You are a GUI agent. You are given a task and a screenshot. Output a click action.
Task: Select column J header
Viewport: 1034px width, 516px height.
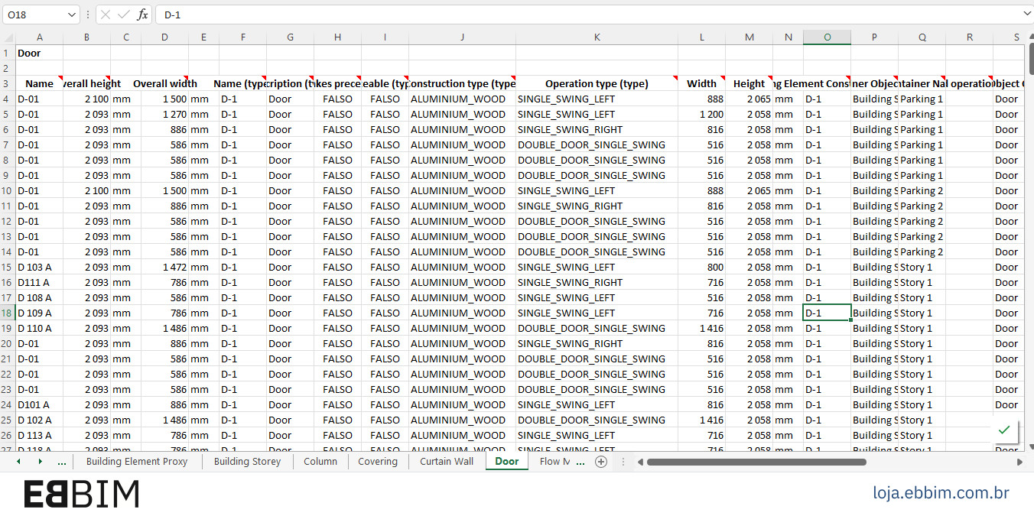coord(462,37)
